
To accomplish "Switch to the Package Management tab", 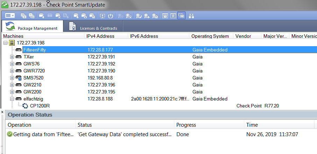I will (32, 26).
